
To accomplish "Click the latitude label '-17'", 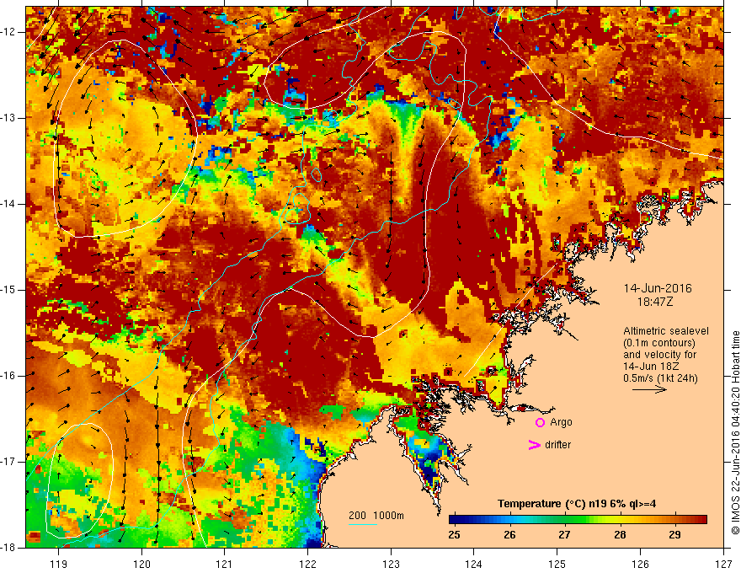I will tap(8, 462).
